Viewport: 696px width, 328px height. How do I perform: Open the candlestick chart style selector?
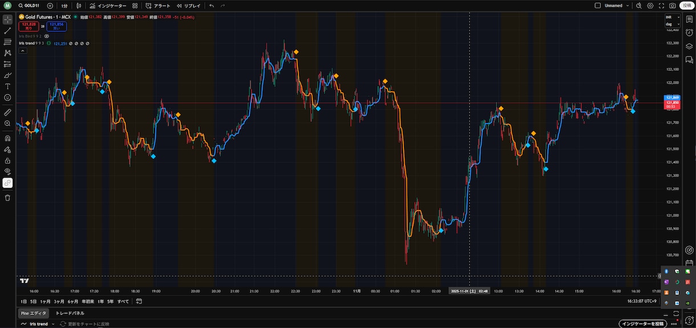pos(79,6)
